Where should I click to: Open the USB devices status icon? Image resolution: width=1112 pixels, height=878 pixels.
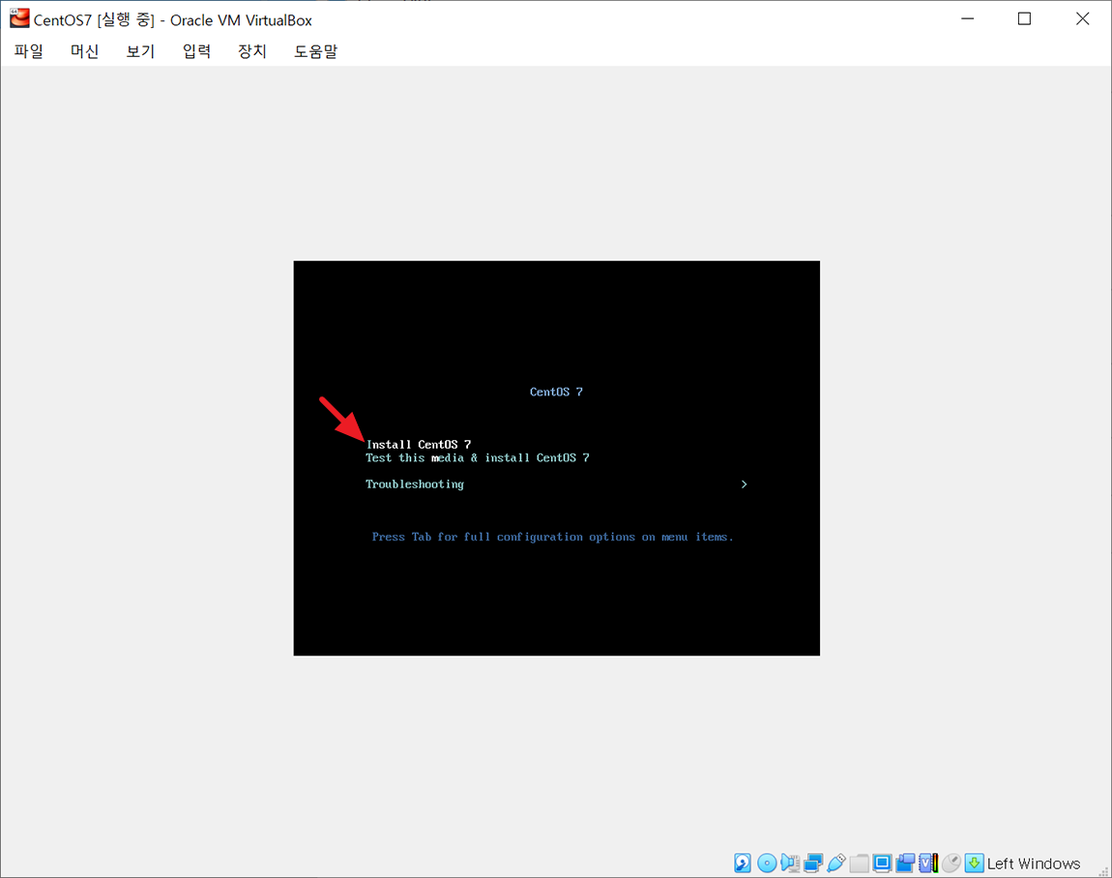(836, 863)
